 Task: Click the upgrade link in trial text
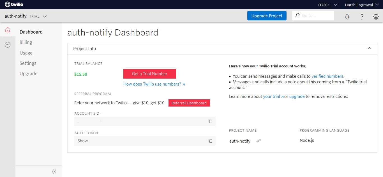297,96
